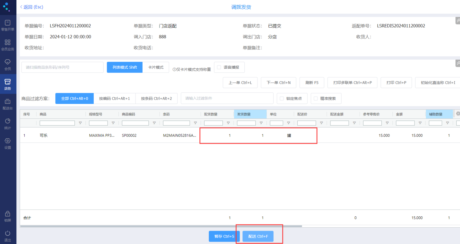Click filter funnel icon for 配送价 column
The width and height of the screenshot is (460, 244).
point(321,123)
